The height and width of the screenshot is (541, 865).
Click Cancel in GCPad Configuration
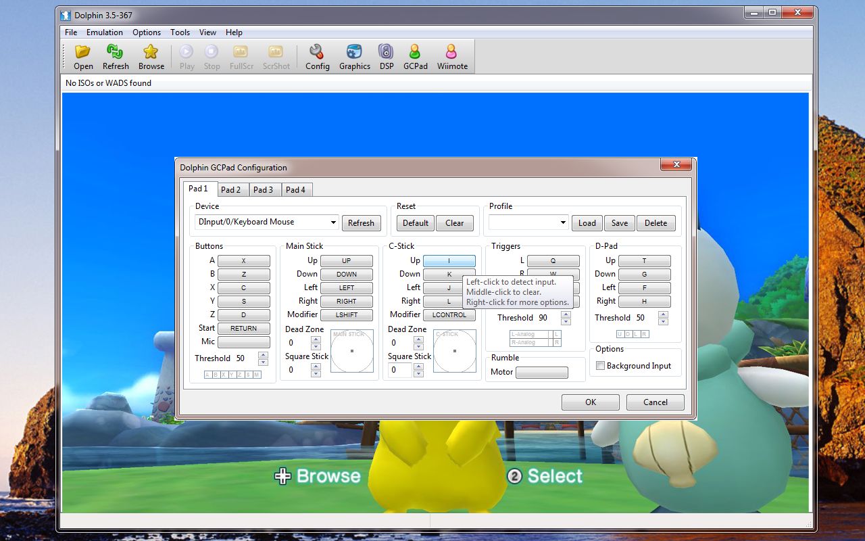pos(656,402)
